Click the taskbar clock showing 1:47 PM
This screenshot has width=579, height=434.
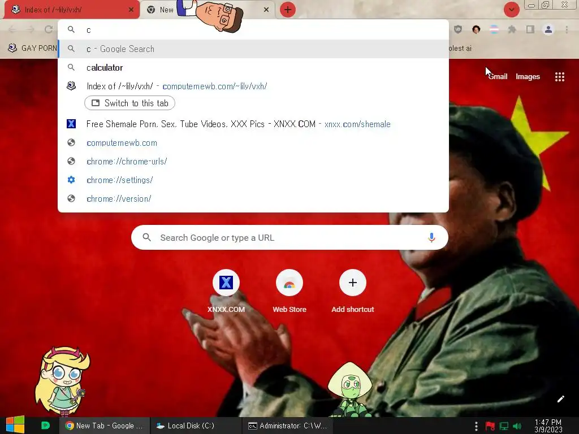(548, 426)
